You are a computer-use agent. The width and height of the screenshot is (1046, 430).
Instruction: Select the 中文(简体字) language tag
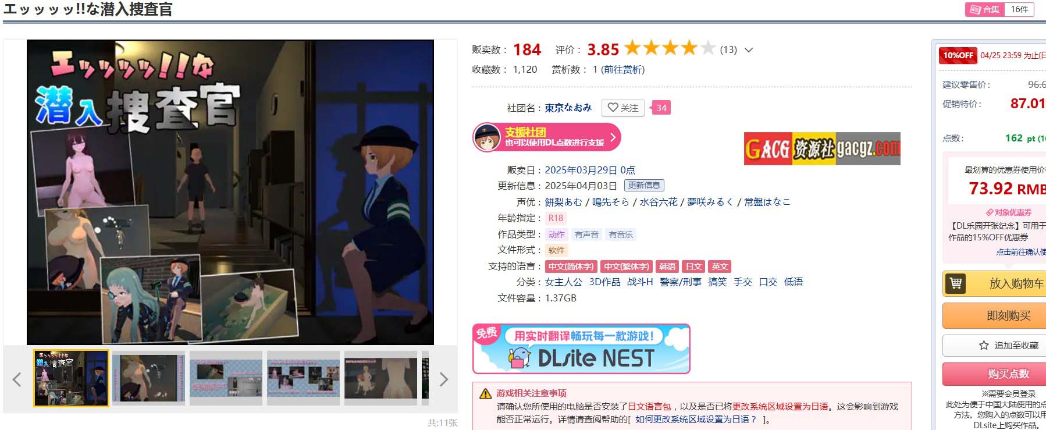[571, 266]
